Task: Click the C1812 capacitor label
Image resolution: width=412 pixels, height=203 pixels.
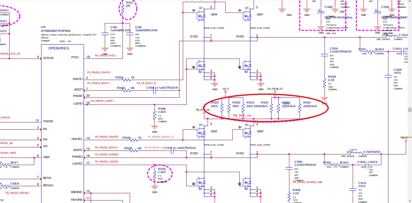Action: coord(168,148)
